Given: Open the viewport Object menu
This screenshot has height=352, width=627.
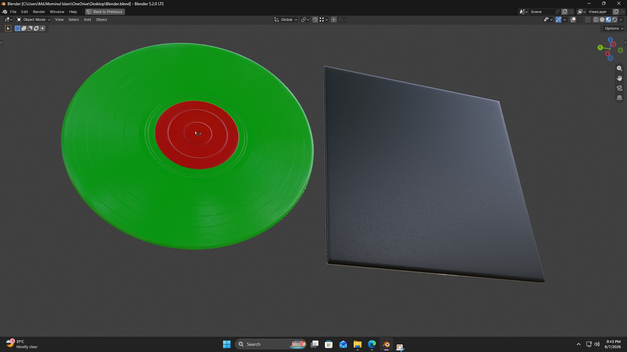Looking at the screenshot, I should 101,20.
